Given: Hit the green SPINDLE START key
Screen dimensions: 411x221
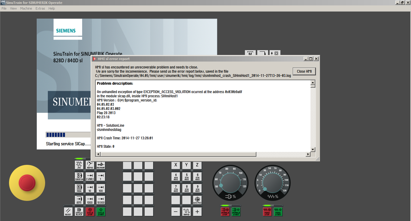Looking at the screenshot, I should point(236,212).
